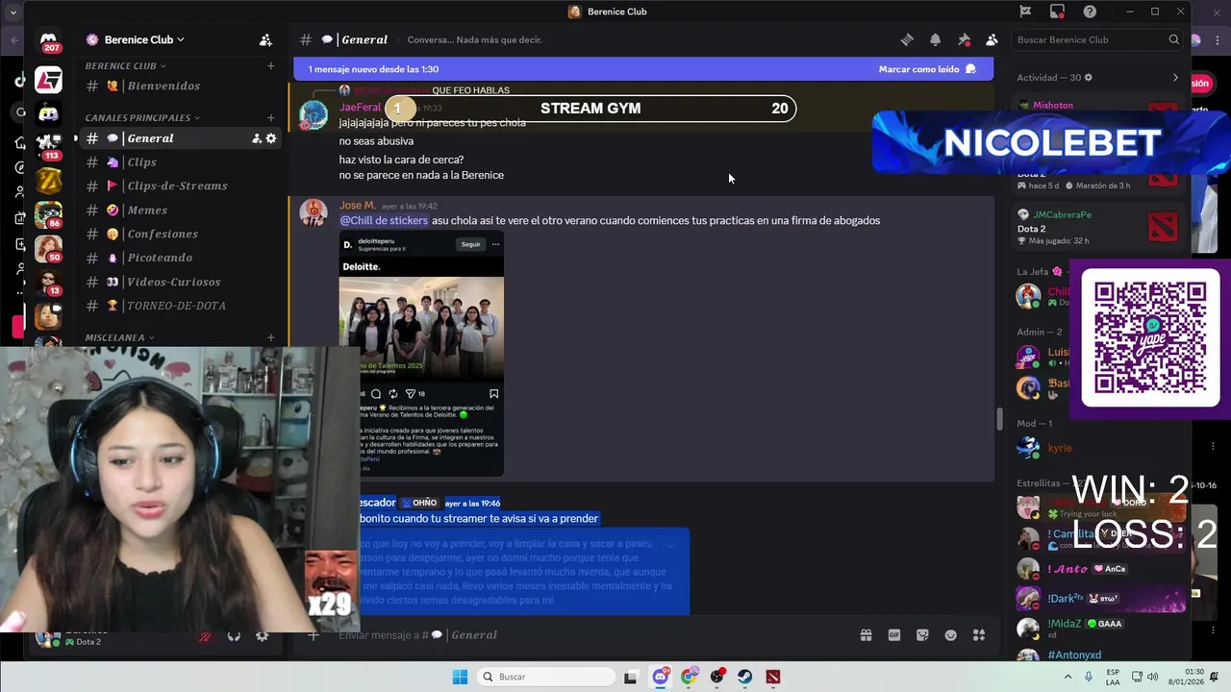
Task: Open the emoji picker
Action: point(951,635)
